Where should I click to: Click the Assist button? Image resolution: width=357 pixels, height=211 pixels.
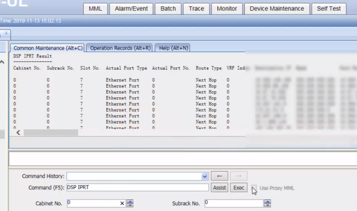[x=219, y=187]
